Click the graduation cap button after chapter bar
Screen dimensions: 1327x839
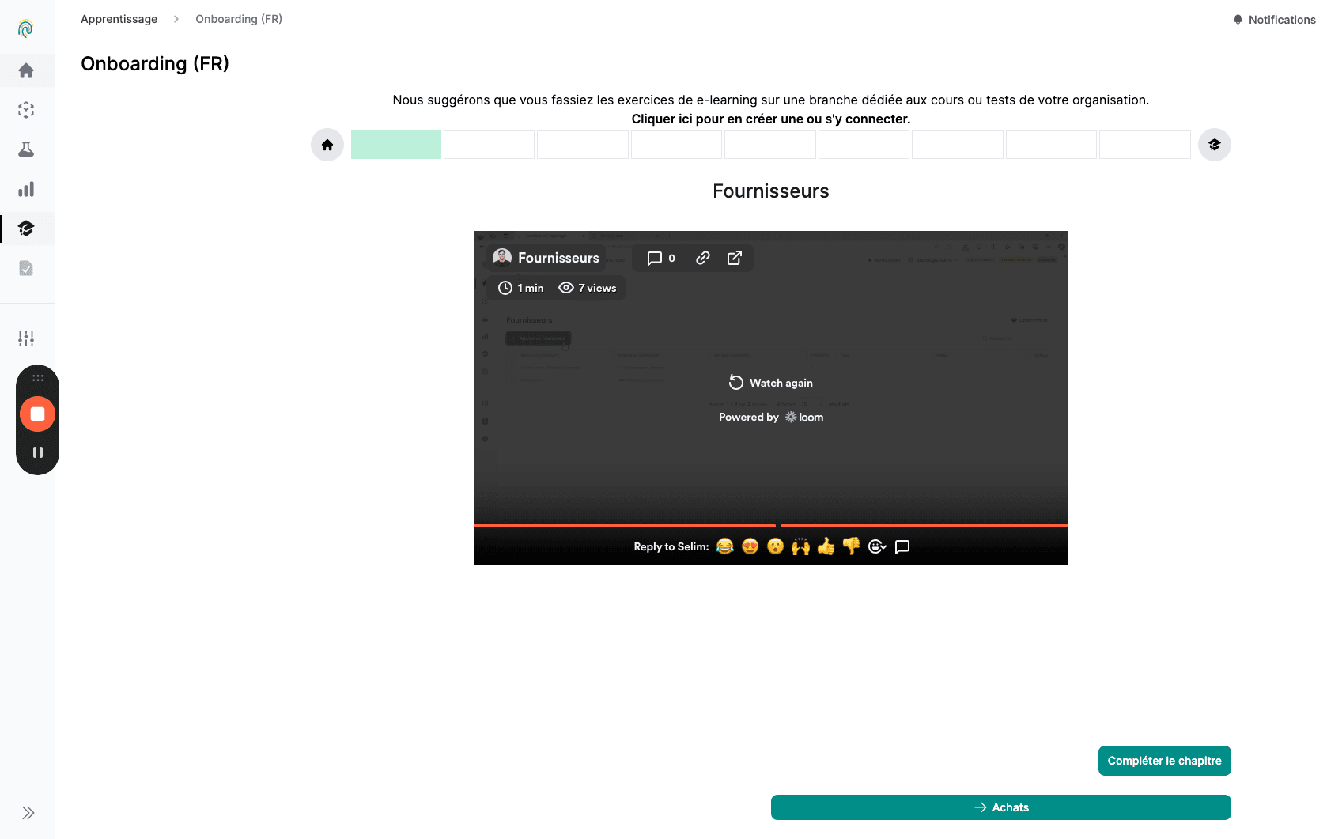pos(1215,145)
